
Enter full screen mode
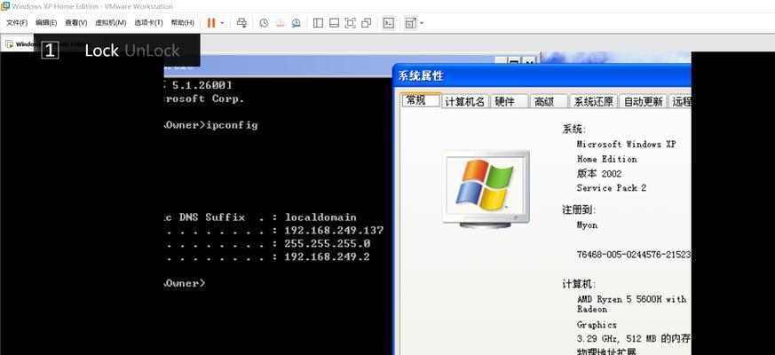click(350, 23)
